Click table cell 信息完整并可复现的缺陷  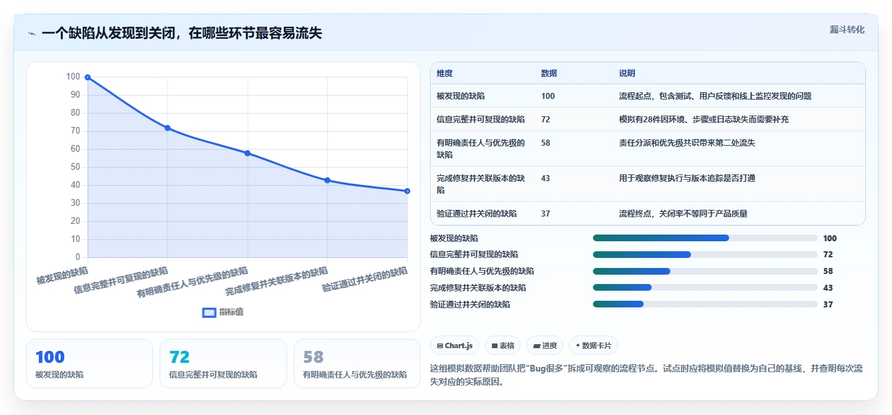[x=481, y=120]
